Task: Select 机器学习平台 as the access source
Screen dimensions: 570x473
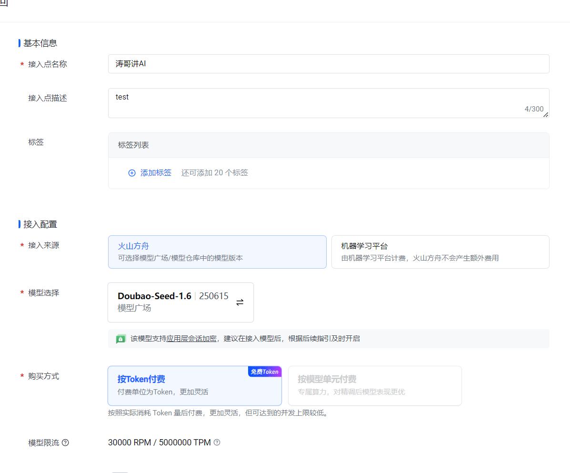Action: click(x=440, y=252)
